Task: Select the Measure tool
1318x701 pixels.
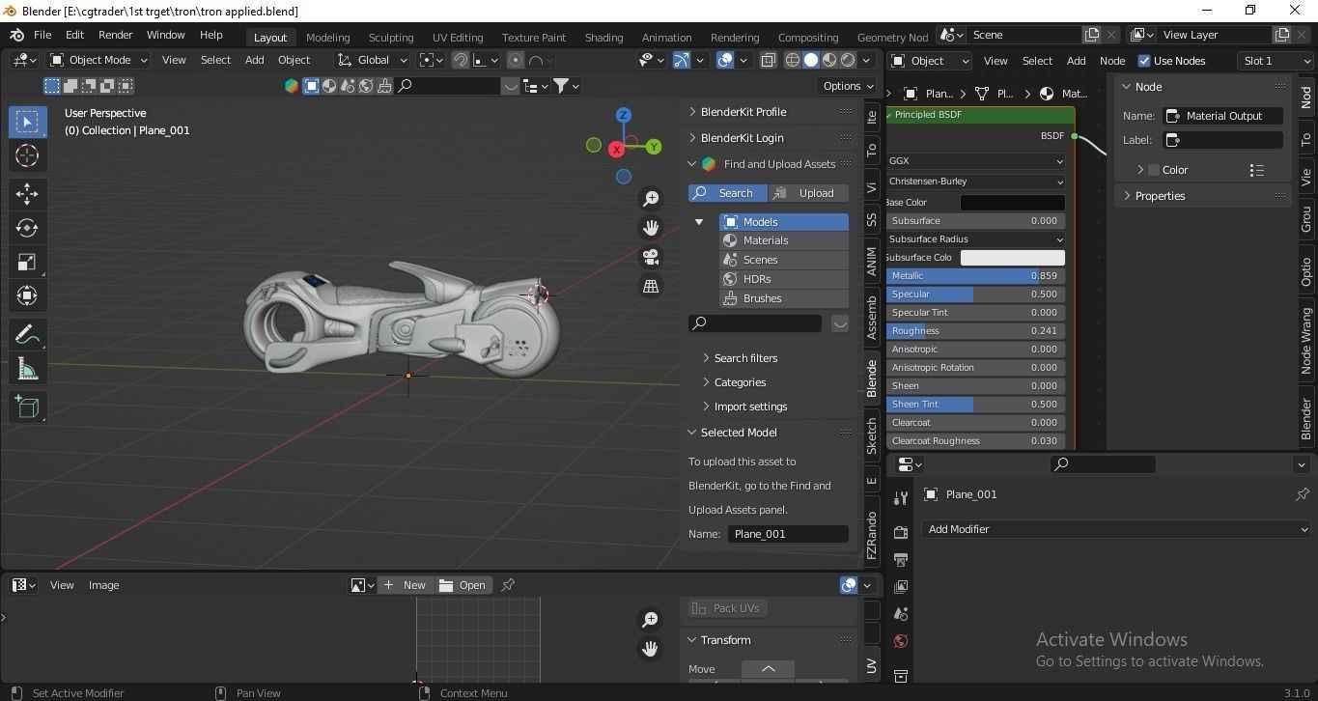Action: coord(27,368)
